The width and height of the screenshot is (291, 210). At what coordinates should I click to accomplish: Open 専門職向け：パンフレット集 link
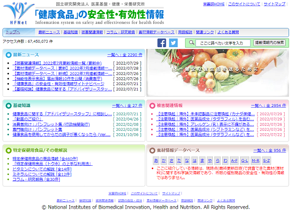point(37,129)
